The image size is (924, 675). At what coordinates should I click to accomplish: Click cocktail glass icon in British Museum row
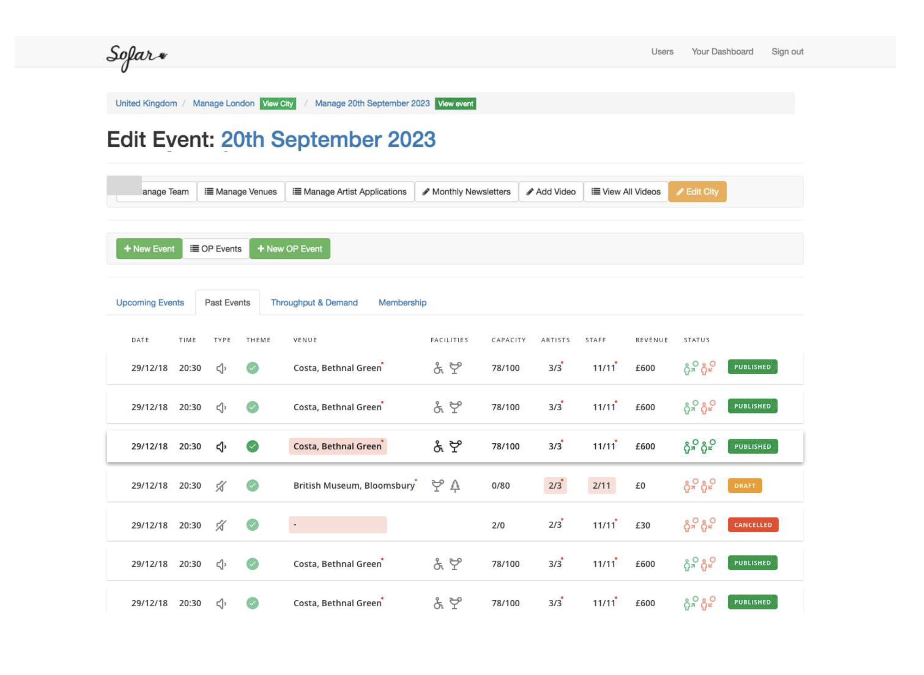[x=437, y=485]
